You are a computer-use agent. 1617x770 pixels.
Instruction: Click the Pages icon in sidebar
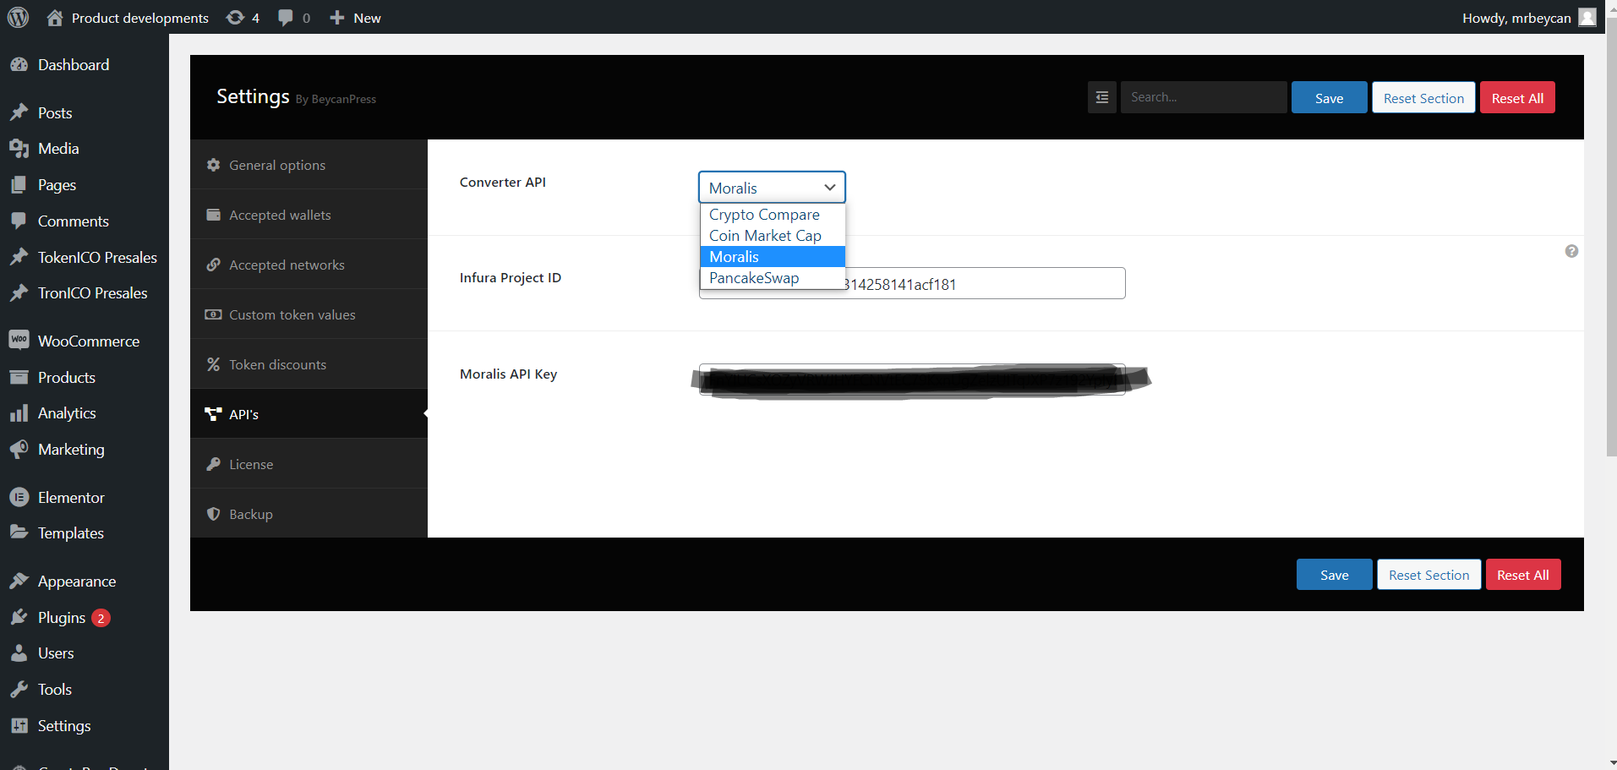(19, 185)
